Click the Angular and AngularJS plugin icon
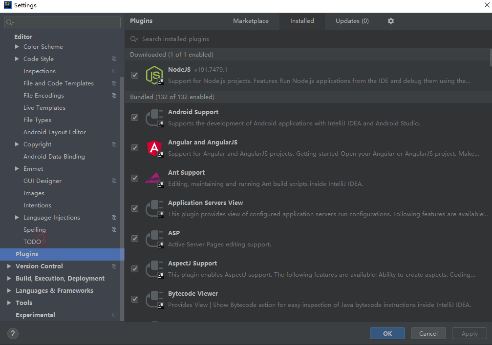 [x=155, y=148]
